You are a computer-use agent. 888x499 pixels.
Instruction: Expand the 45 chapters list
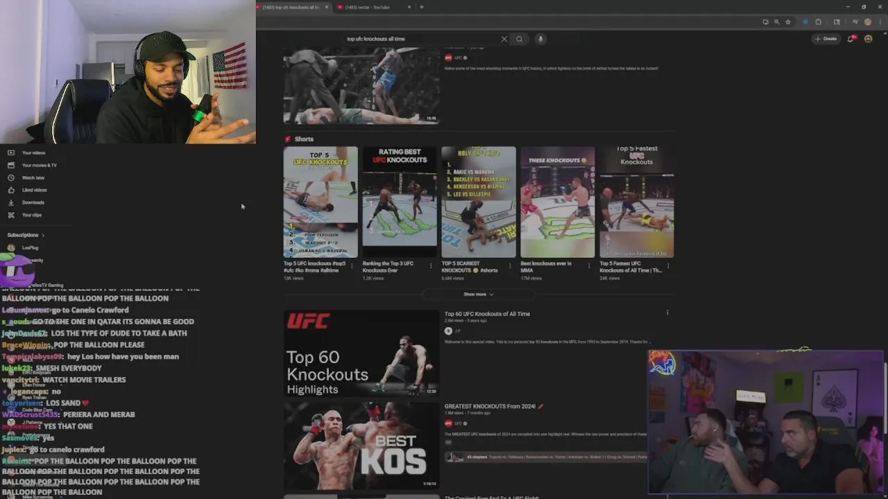pyautogui.click(x=545, y=457)
